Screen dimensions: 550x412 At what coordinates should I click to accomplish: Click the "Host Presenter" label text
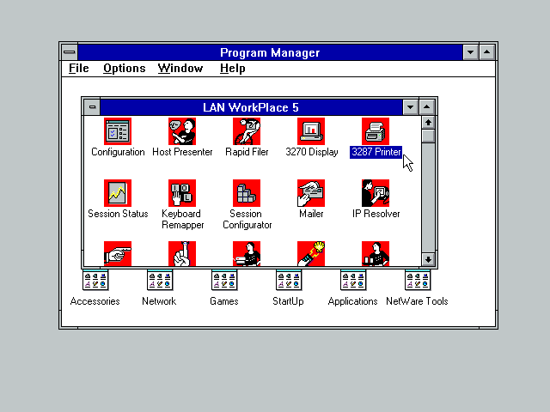coord(182,152)
